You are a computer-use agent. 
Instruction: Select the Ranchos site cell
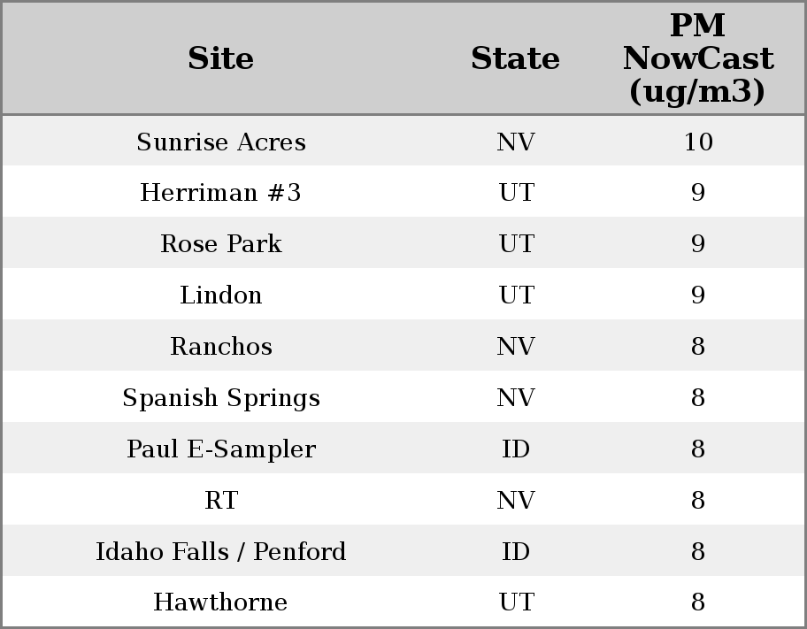click(221, 346)
